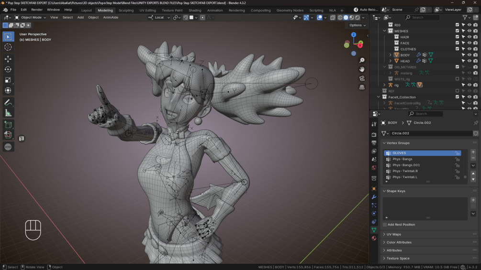Open the outliner filter dropdown

point(467,18)
